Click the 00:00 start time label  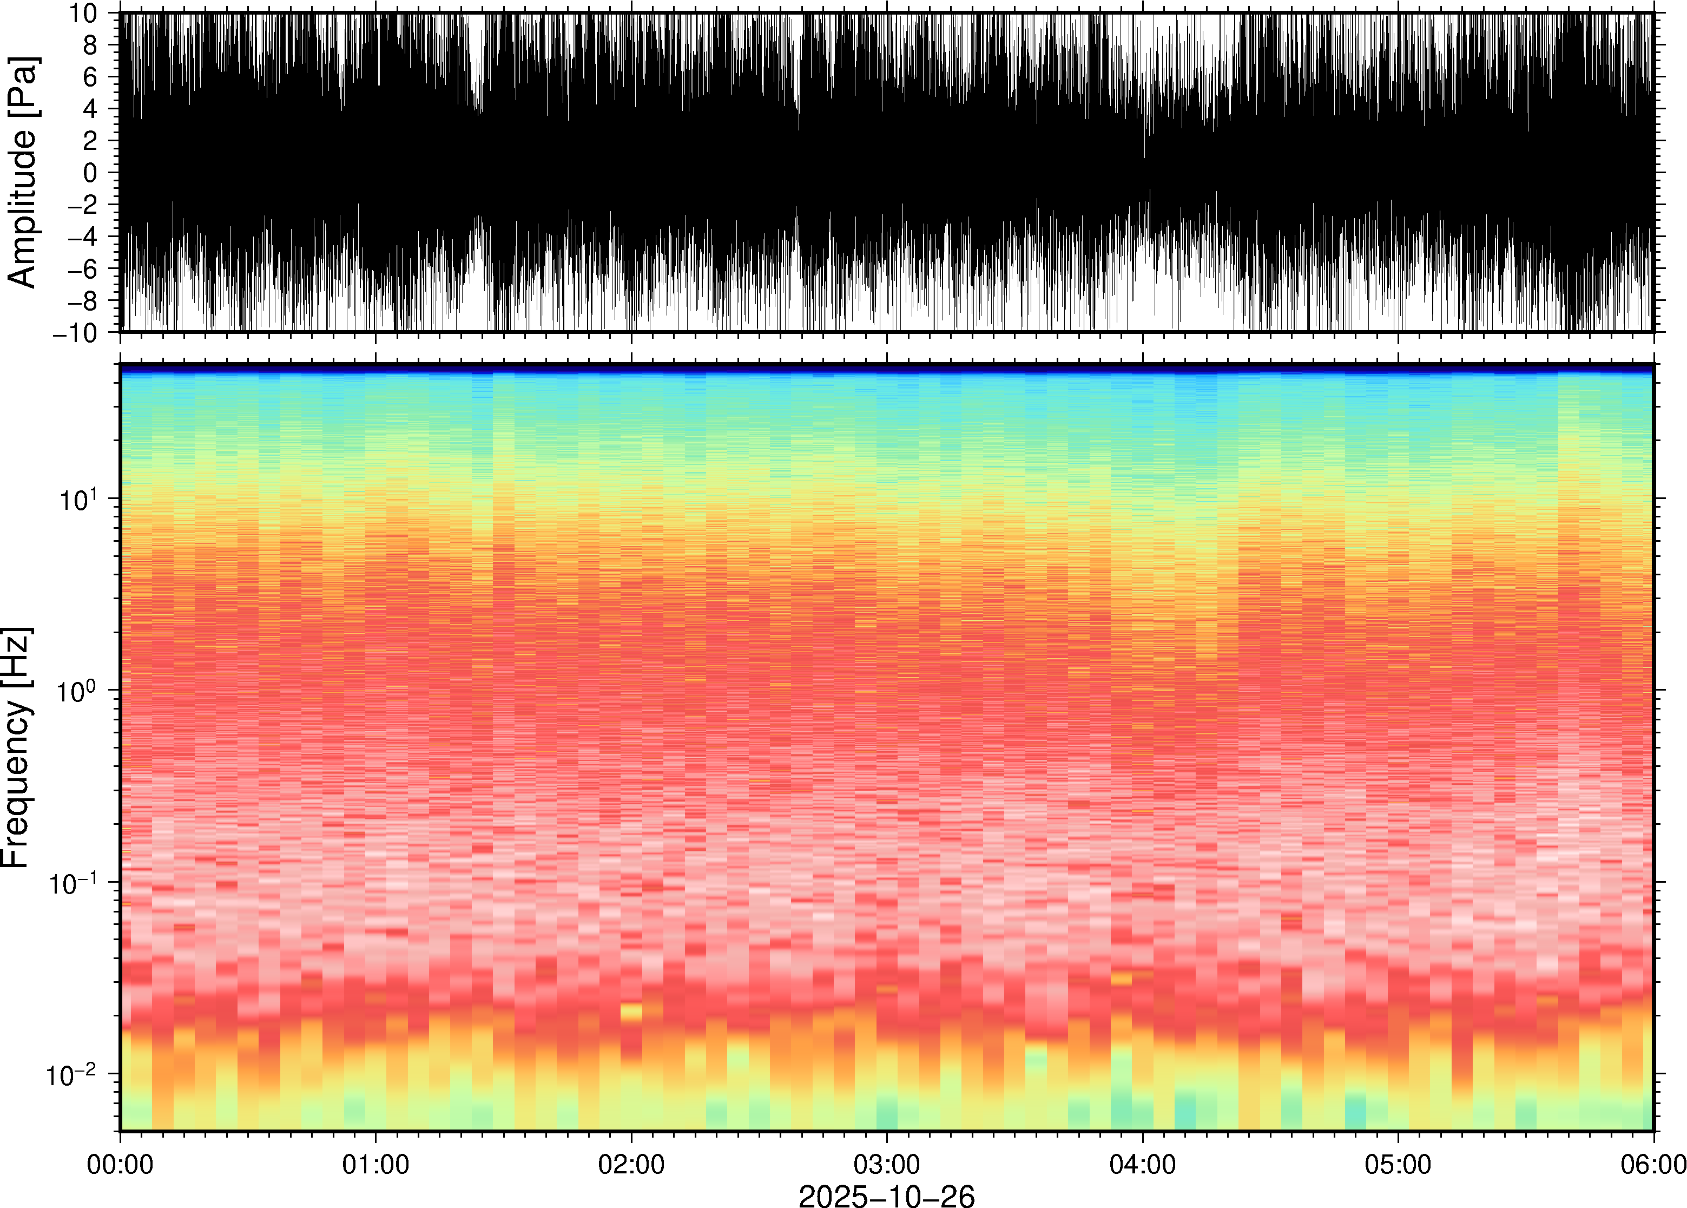click(x=120, y=1164)
